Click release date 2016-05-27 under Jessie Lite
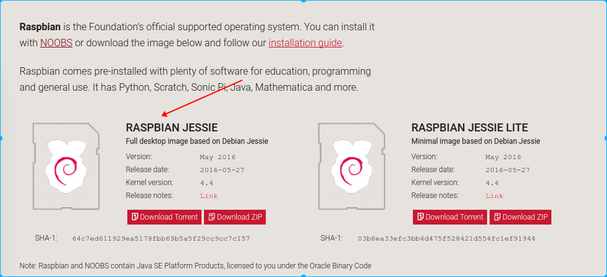Viewport: 607px width, 277px height. [x=507, y=170]
